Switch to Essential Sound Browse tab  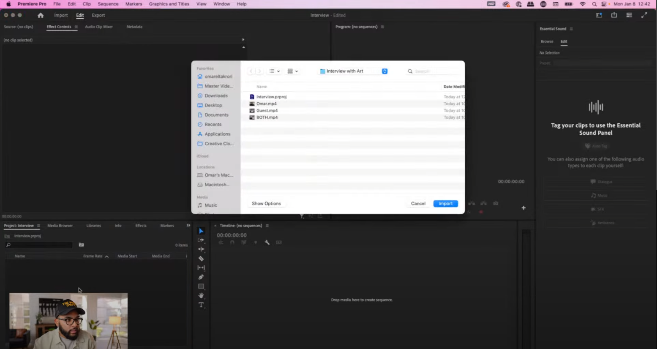pos(547,42)
